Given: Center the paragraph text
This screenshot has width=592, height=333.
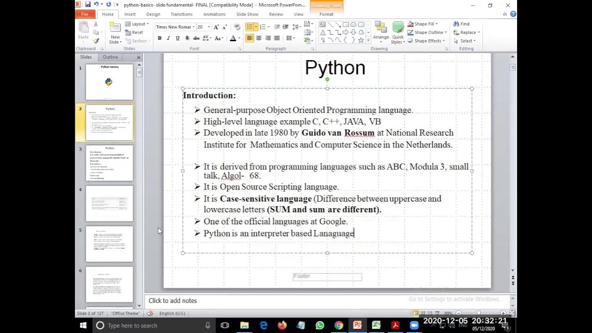Looking at the screenshot, I should tap(259, 38).
